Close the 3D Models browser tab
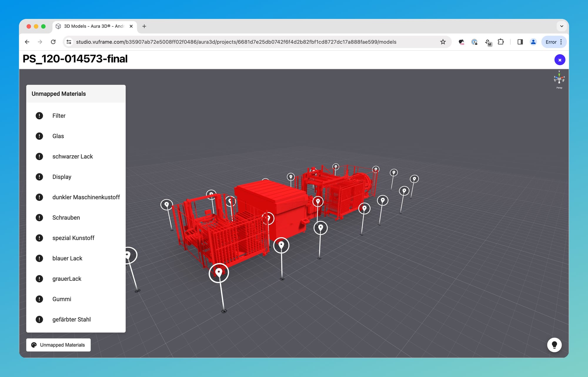588x377 pixels. pyautogui.click(x=131, y=26)
